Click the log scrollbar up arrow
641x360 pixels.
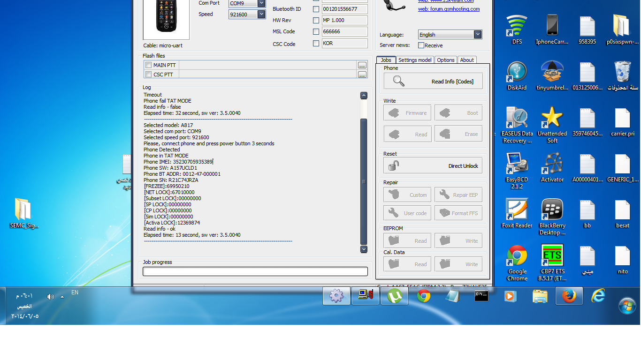pos(364,95)
